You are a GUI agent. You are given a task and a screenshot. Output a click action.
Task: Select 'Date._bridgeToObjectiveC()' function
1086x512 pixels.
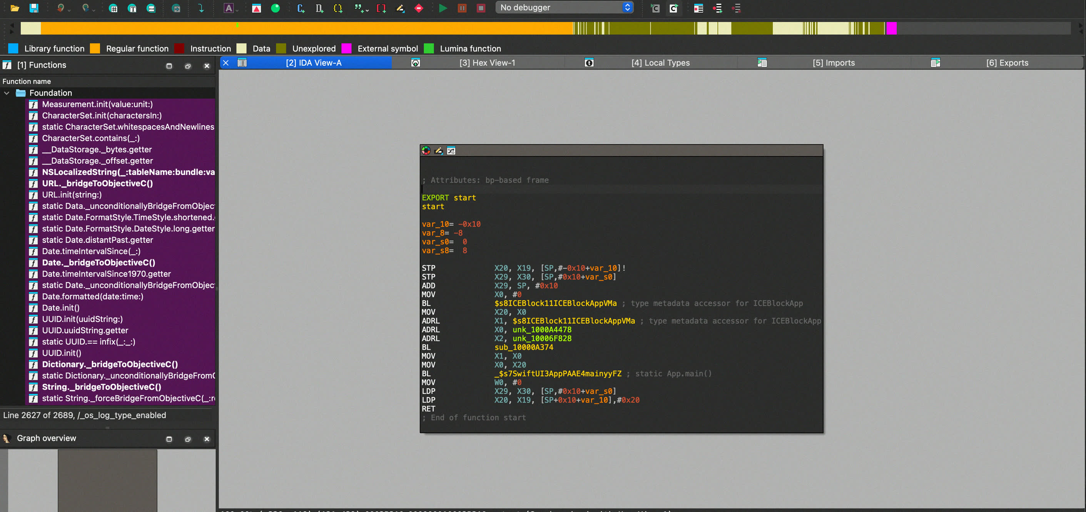(x=99, y=262)
